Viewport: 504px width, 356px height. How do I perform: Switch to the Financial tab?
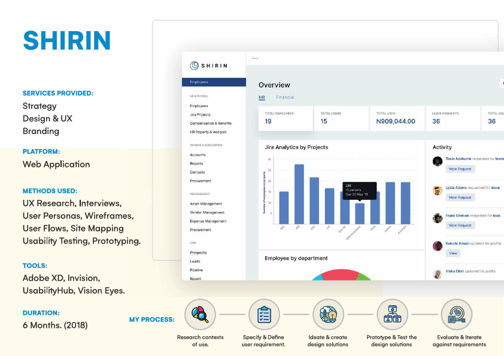click(x=285, y=98)
